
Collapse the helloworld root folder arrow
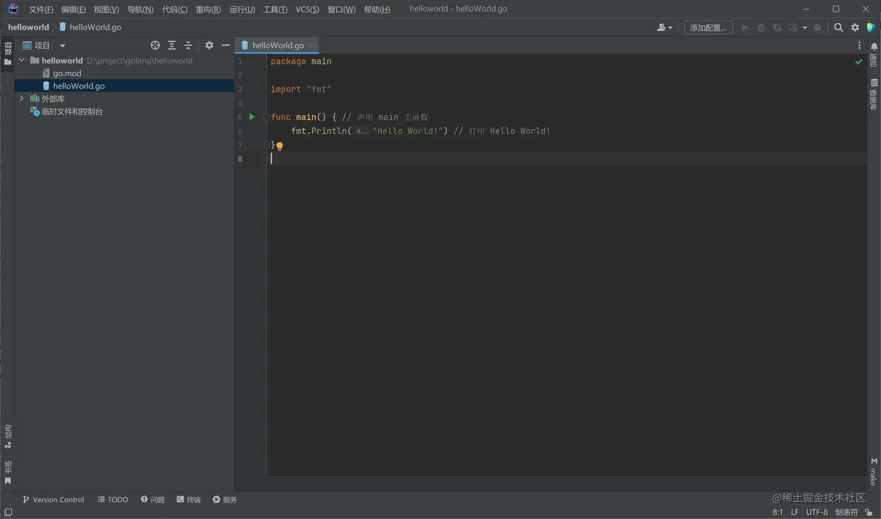(x=22, y=60)
